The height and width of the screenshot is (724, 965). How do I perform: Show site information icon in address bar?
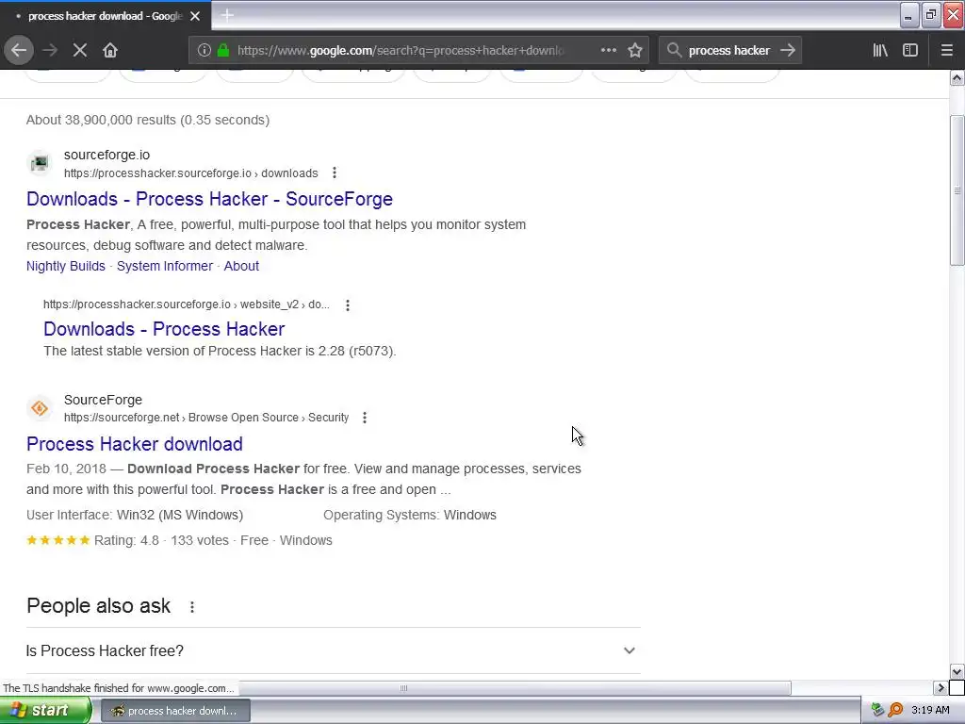tap(204, 51)
